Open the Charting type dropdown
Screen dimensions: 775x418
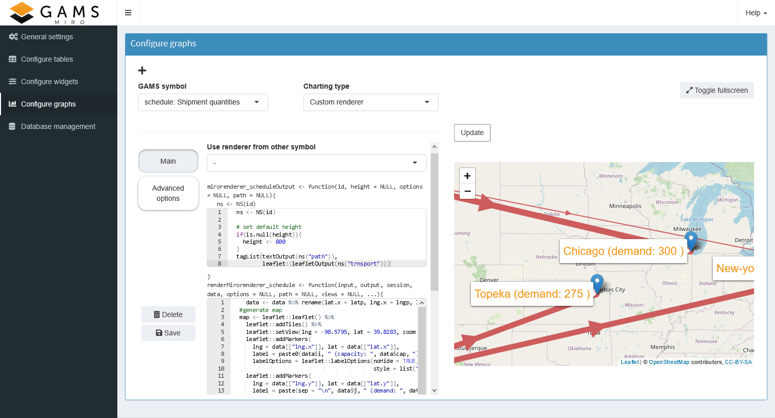pyautogui.click(x=370, y=102)
